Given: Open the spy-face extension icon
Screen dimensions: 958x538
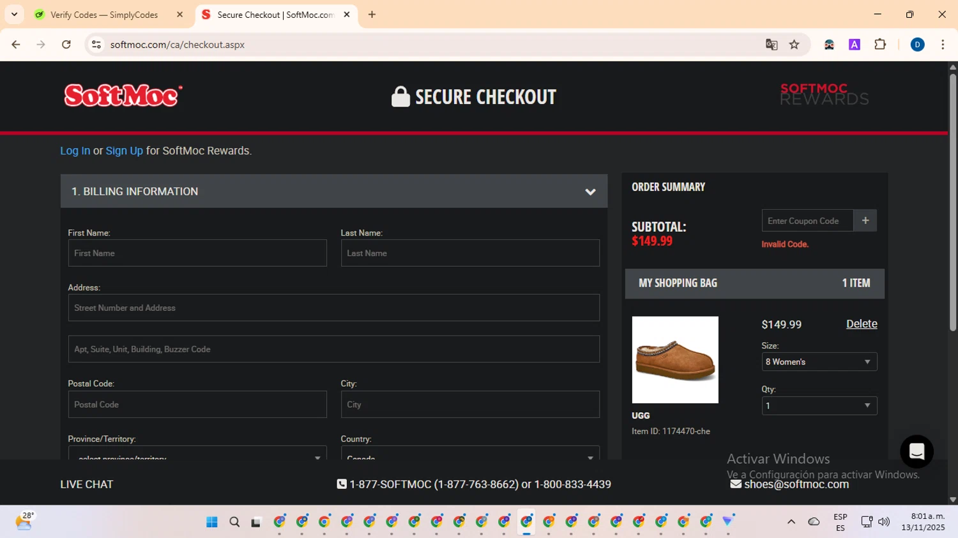Looking at the screenshot, I should coord(829,45).
